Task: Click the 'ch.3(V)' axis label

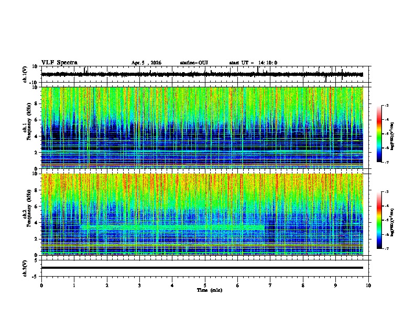Action: [25, 268]
